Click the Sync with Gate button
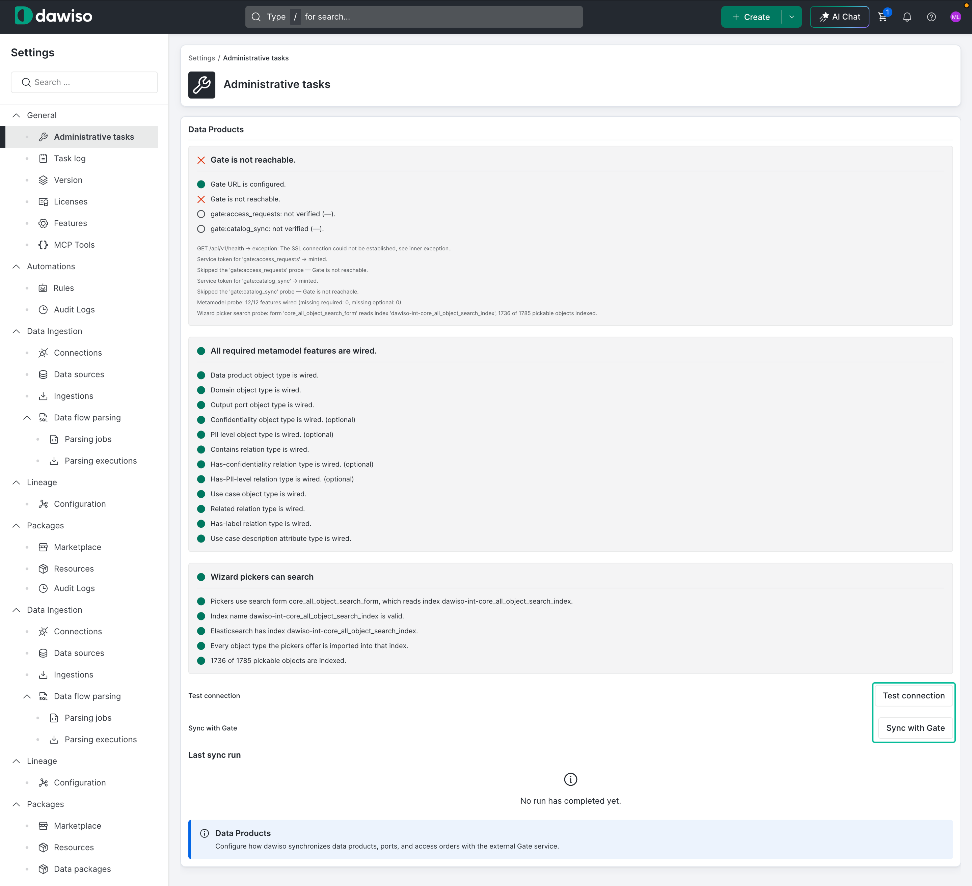The height and width of the screenshot is (886, 972). pyautogui.click(x=915, y=728)
